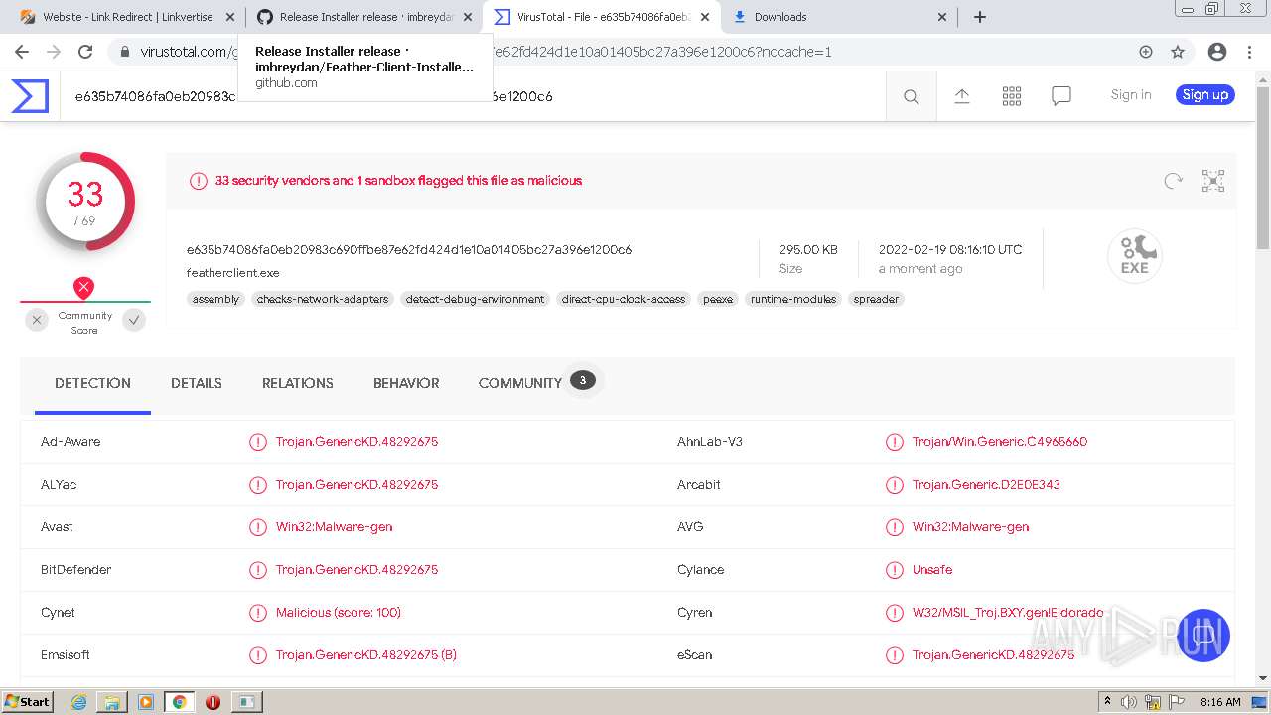Click the taskbar clock showing 8:16 AM
1271x715 pixels.
coord(1220,702)
